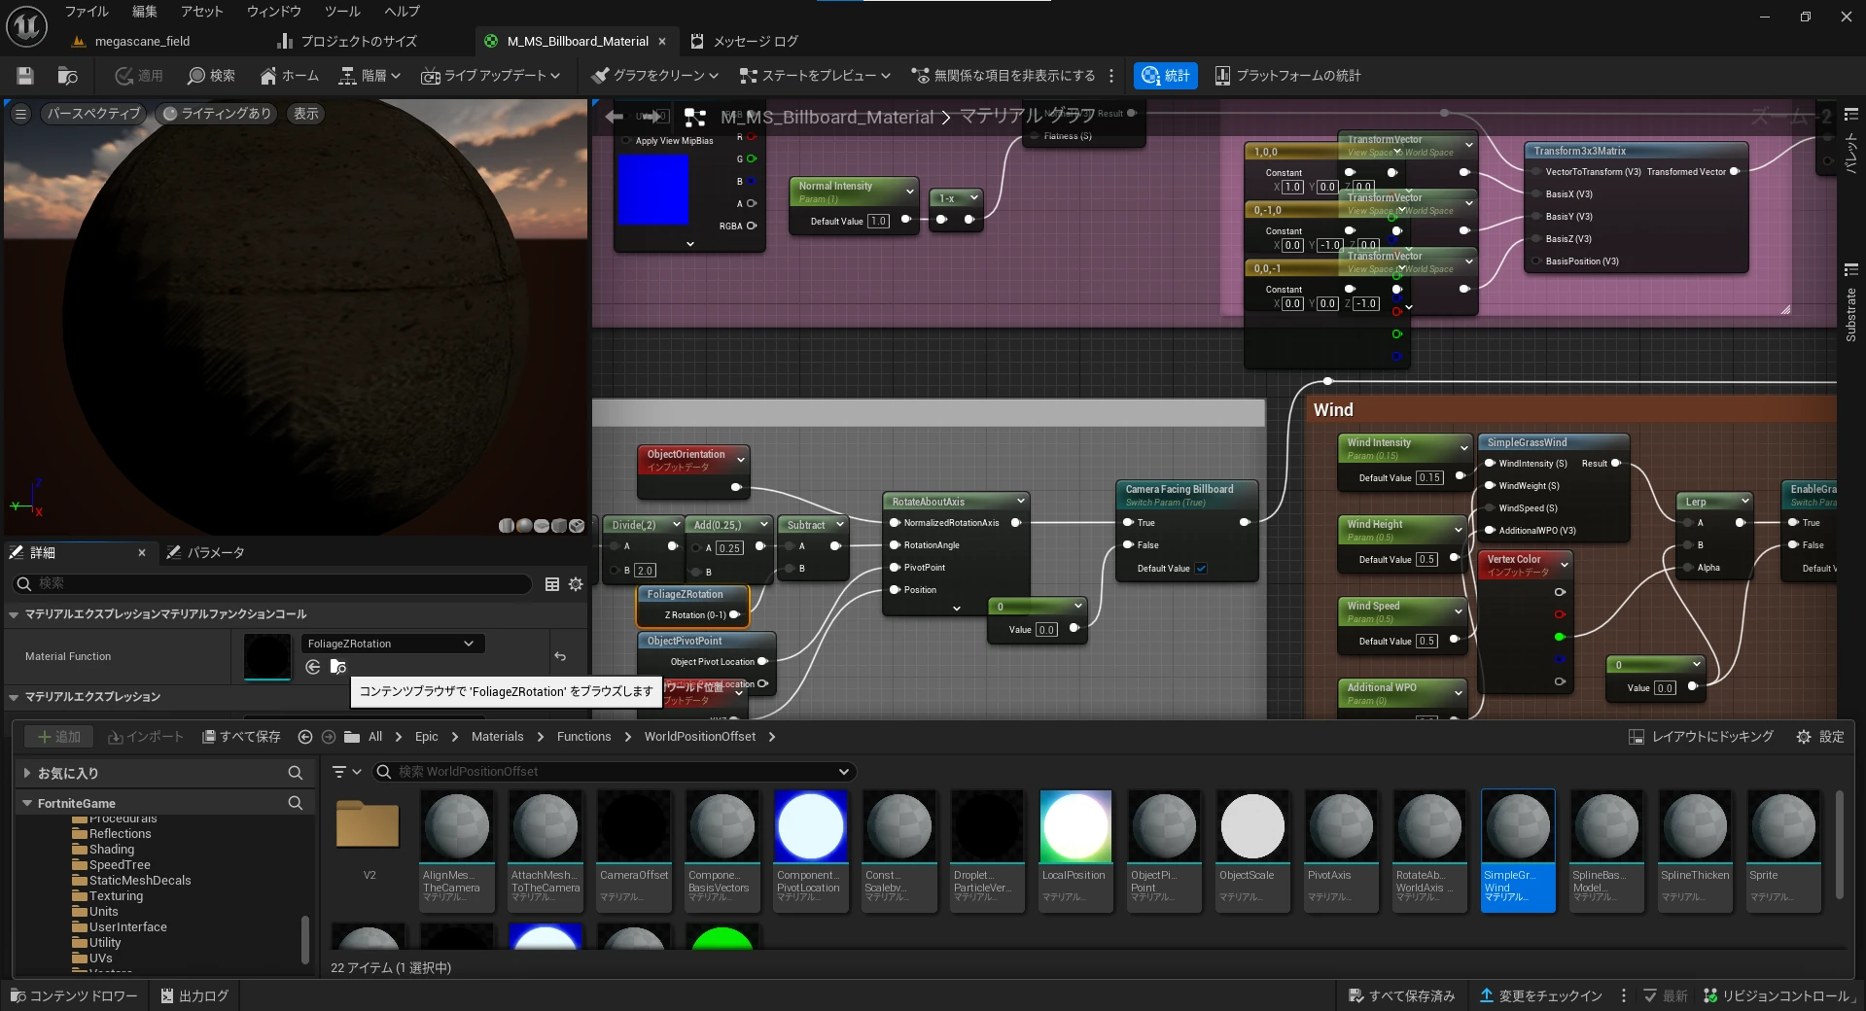Click the Material Function asset thumbnail
The height and width of the screenshot is (1011, 1866).
267,656
